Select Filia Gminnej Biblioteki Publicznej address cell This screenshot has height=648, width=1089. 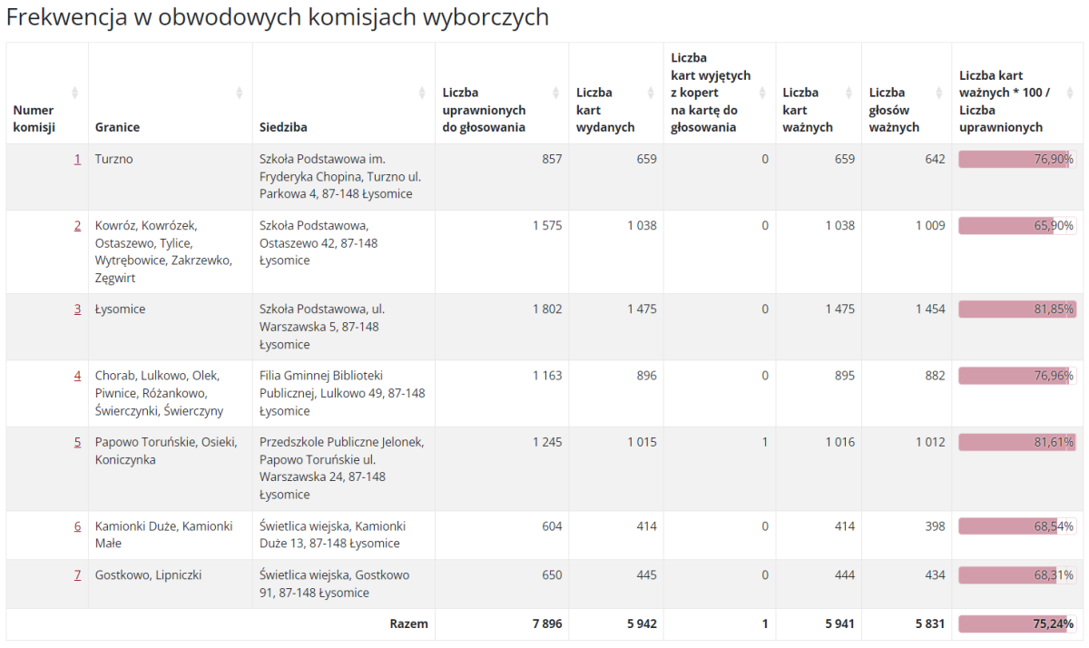click(342, 393)
